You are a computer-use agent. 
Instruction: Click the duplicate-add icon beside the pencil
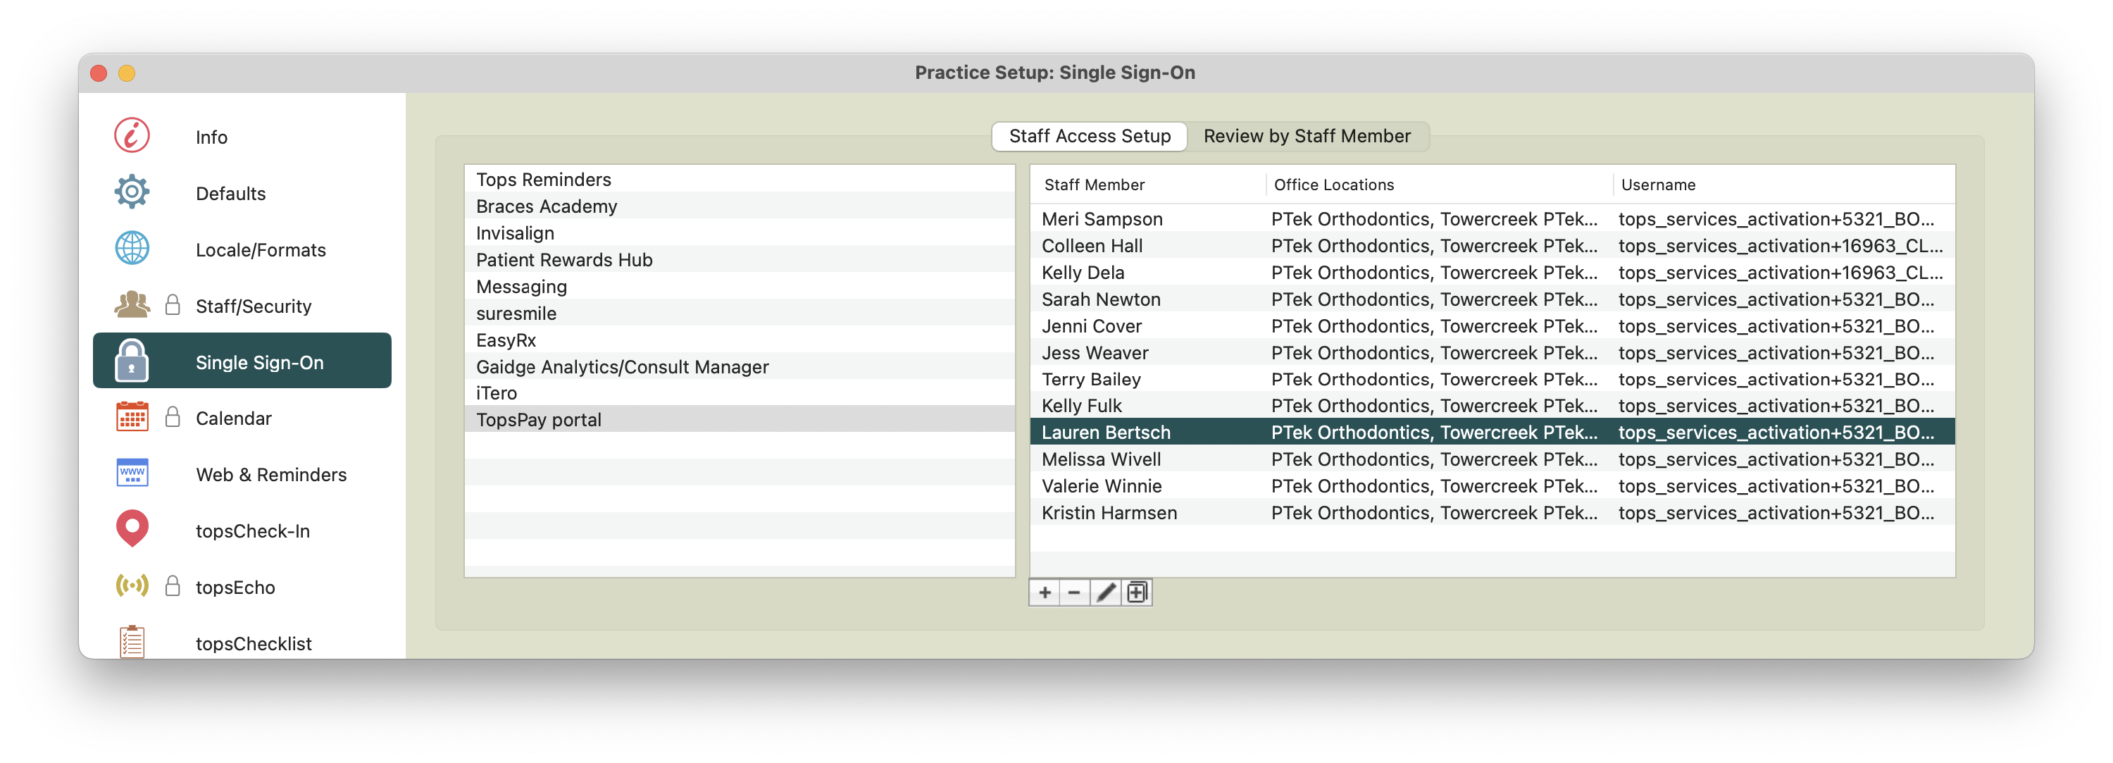(x=1137, y=593)
